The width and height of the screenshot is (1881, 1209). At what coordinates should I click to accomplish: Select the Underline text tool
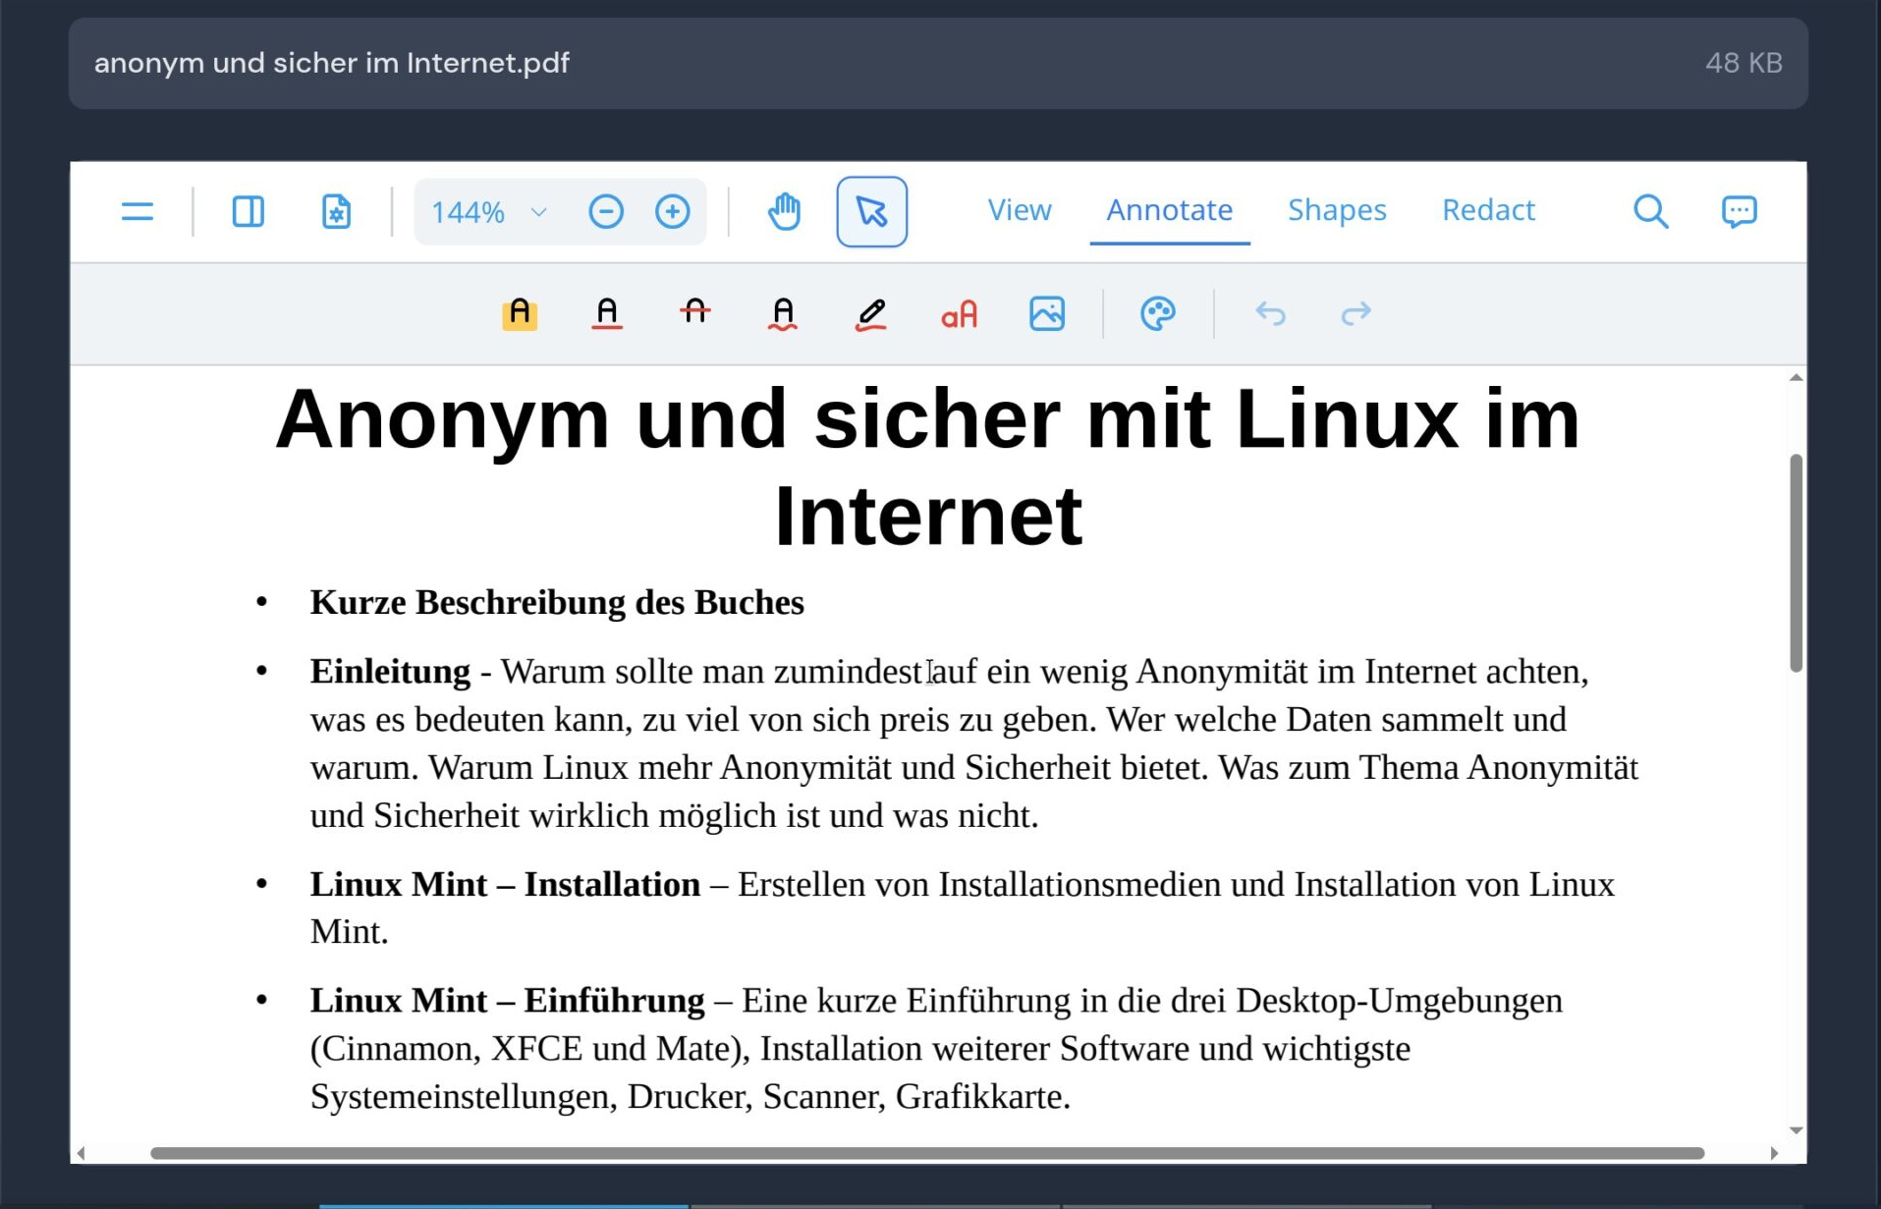pyautogui.click(x=607, y=313)
